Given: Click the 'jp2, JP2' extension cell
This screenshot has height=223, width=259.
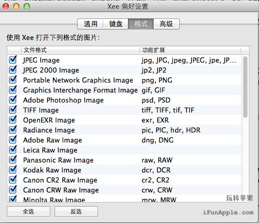Looking at the screenshot, I should [x=154, y=70].
